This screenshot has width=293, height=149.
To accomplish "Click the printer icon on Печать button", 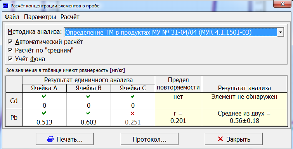I will pyautogui.click(x=50, y=139).
